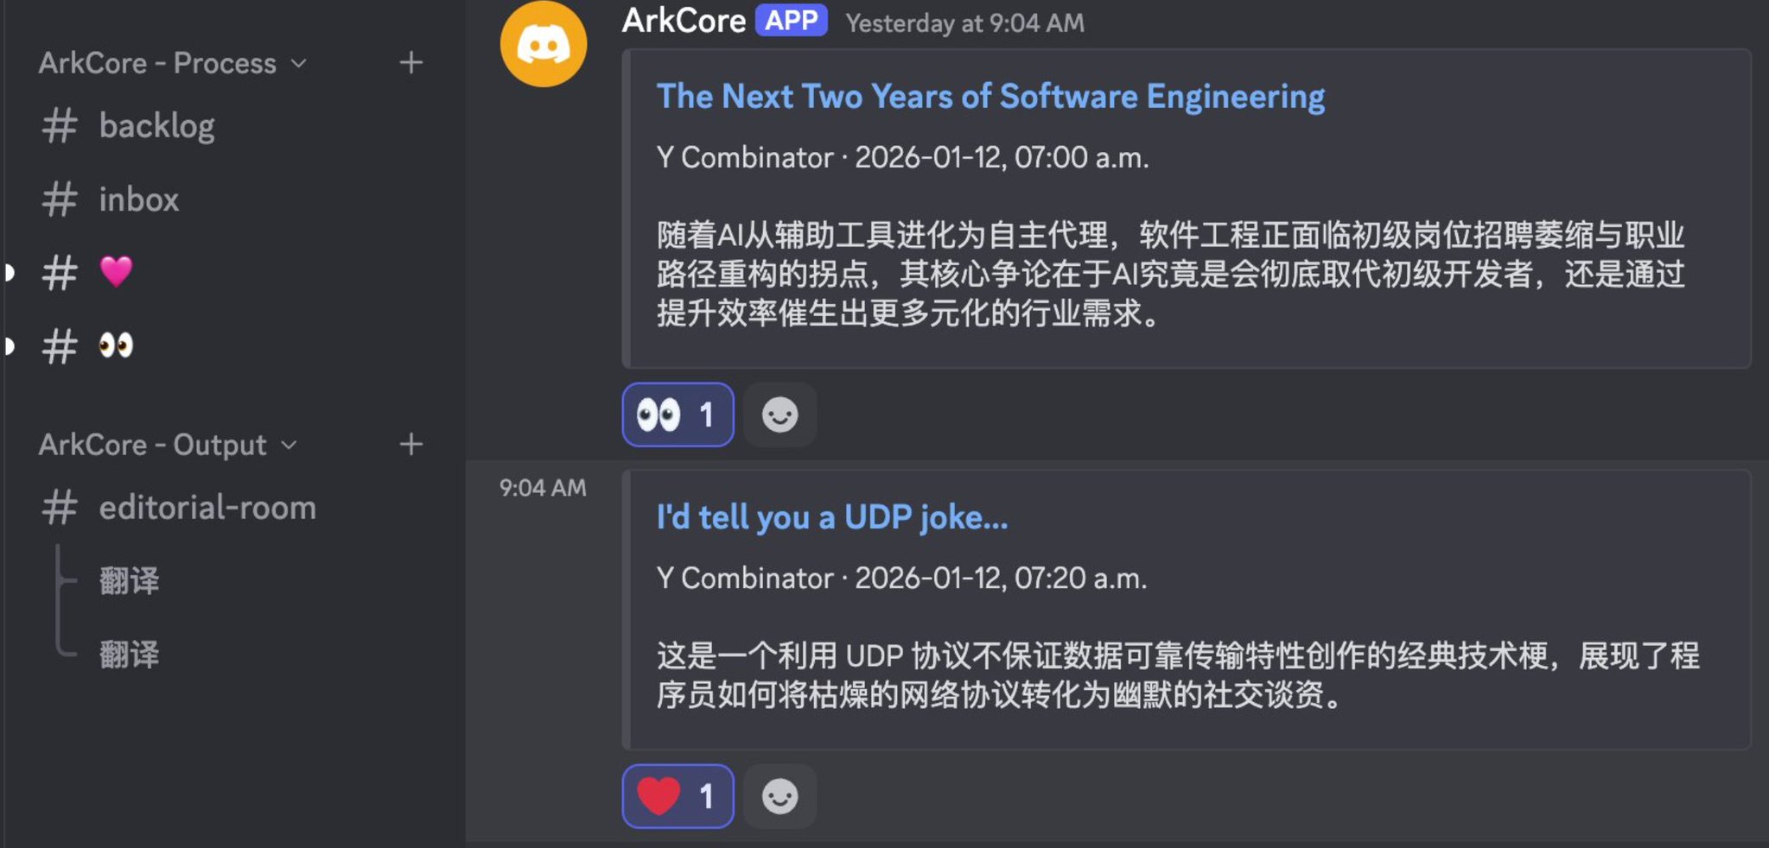
Task: Add reaction to Software Engineering message
Action: pyautogui.click(x=780, y=415)
